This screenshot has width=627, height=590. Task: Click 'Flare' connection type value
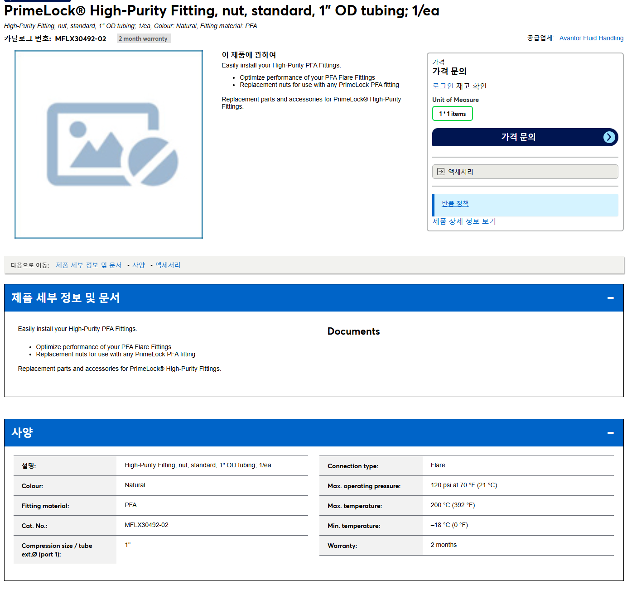pyautogui.click(x=438, y=465)
